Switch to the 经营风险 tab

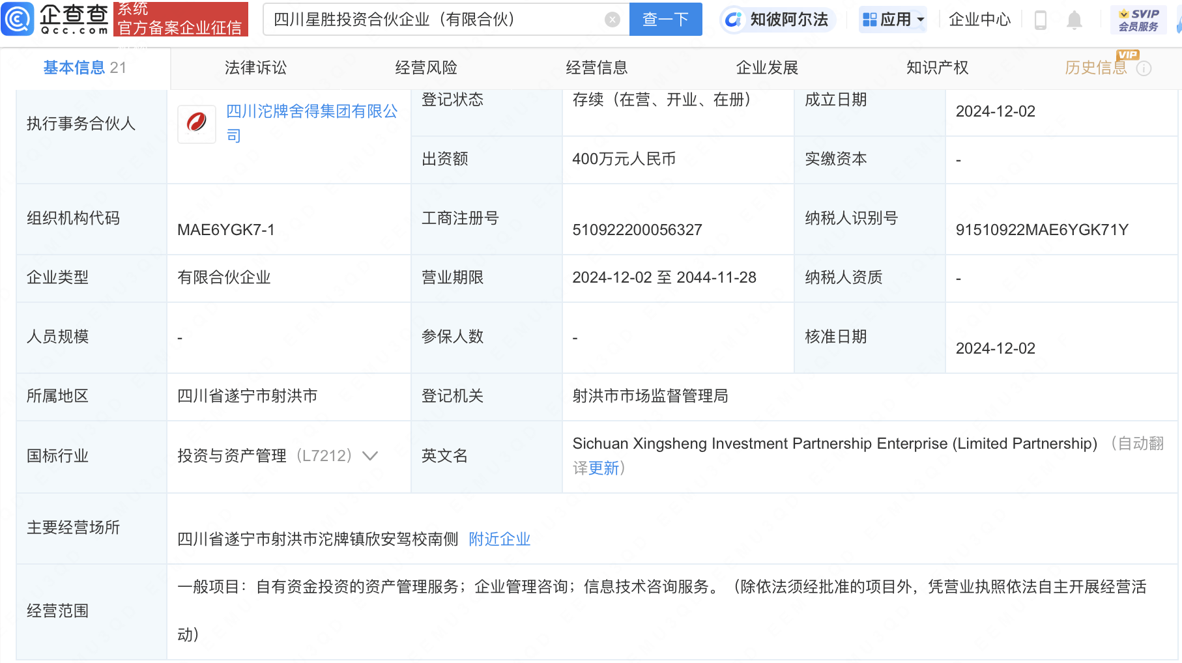coord(426,68)
